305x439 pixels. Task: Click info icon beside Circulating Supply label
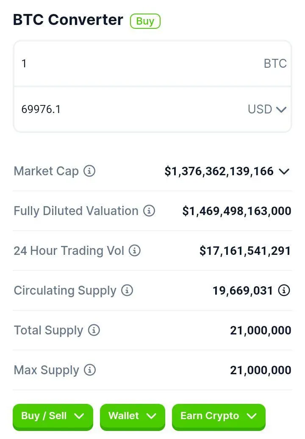(127, 290)
